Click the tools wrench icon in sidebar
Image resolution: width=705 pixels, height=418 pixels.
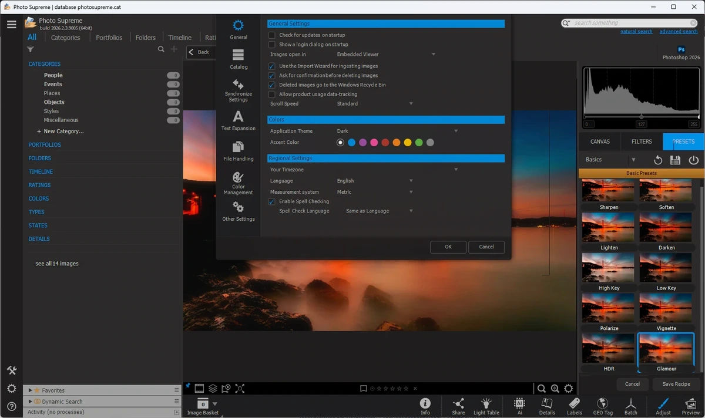(x=12, y=370)
